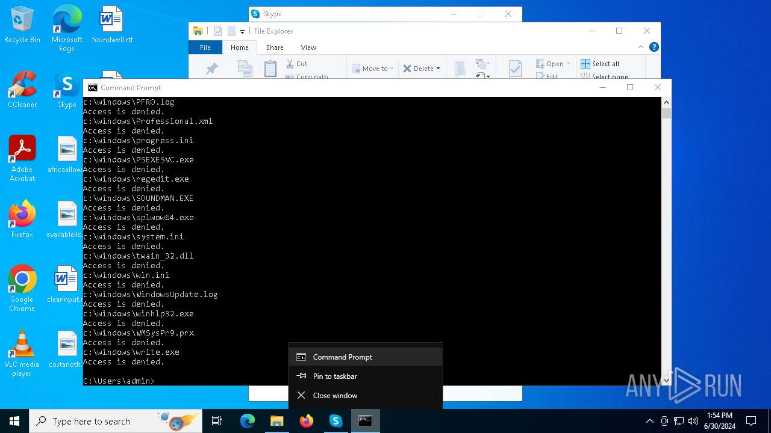Viewport: 771px width, 433px height.
Task: Click the c:\windows\regedit.exe line
Action: click(136, 179)
